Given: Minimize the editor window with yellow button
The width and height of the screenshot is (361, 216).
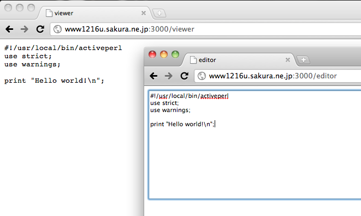Looking at the screenshot, I should (x=164, y=54).
